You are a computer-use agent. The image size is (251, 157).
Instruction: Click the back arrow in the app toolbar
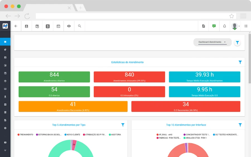16,26
